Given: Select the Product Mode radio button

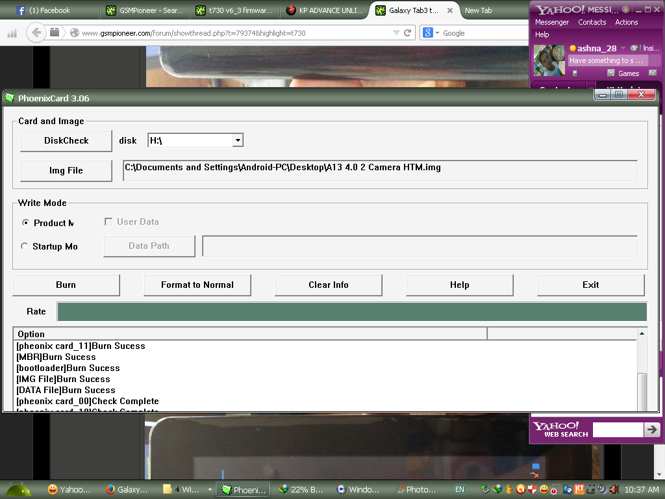Looking at the screenshot, I should click(25, 223).
